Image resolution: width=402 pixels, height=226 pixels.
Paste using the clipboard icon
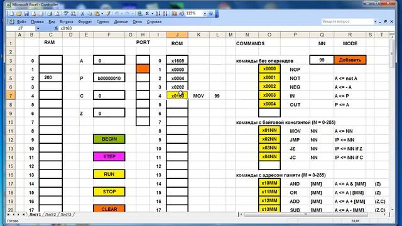coord(97,14)
